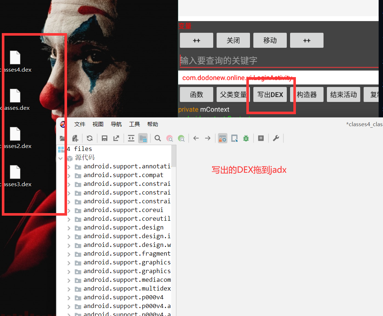Open the 帮助 menu
The image size is (383, 316).
[x=153, y=124]
